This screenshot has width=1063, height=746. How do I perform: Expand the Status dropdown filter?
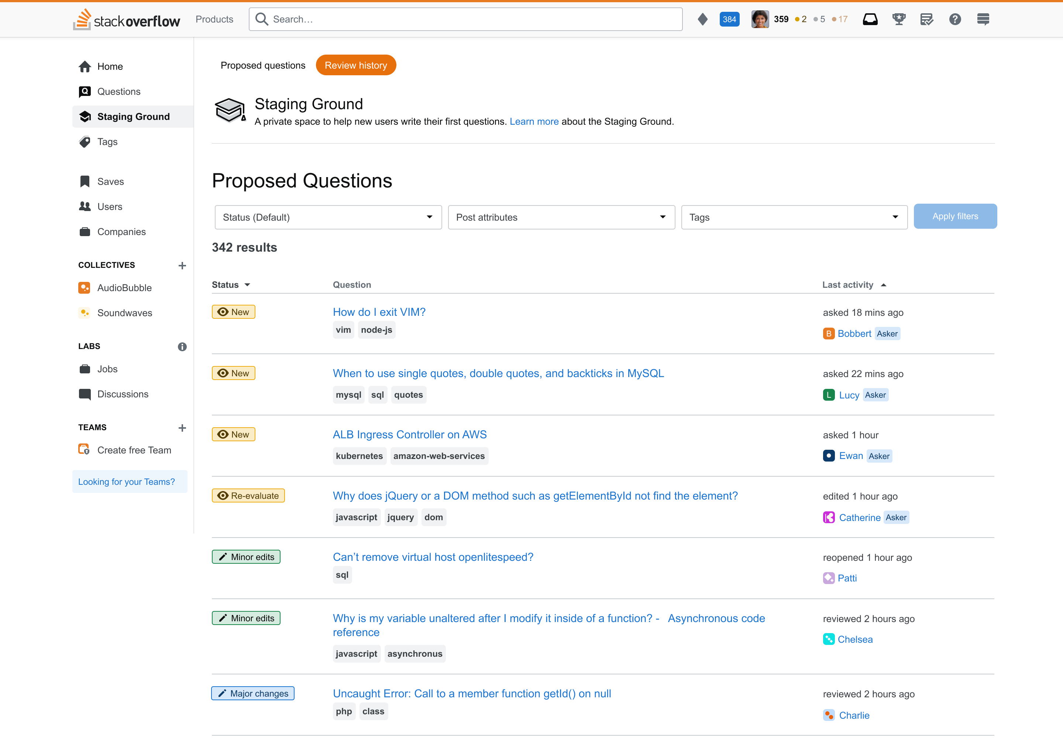coord(326,216)
